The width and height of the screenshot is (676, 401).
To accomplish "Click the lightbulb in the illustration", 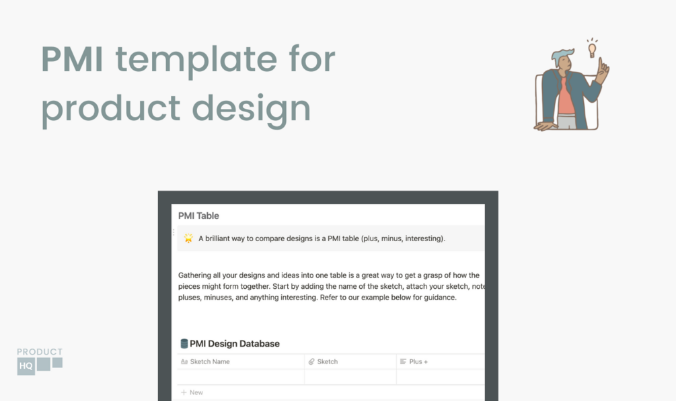I will (x=593, y=48).
